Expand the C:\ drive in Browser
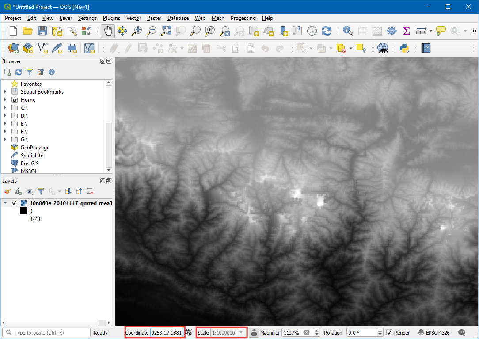 click(x=5, y=108)
